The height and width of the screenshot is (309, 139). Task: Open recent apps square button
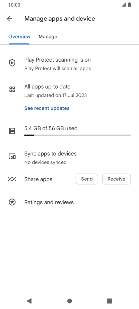click(x=110, y=301)
